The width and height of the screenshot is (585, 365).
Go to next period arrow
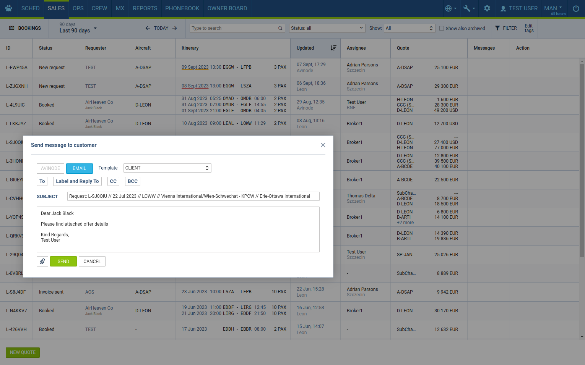pos(175,28)
